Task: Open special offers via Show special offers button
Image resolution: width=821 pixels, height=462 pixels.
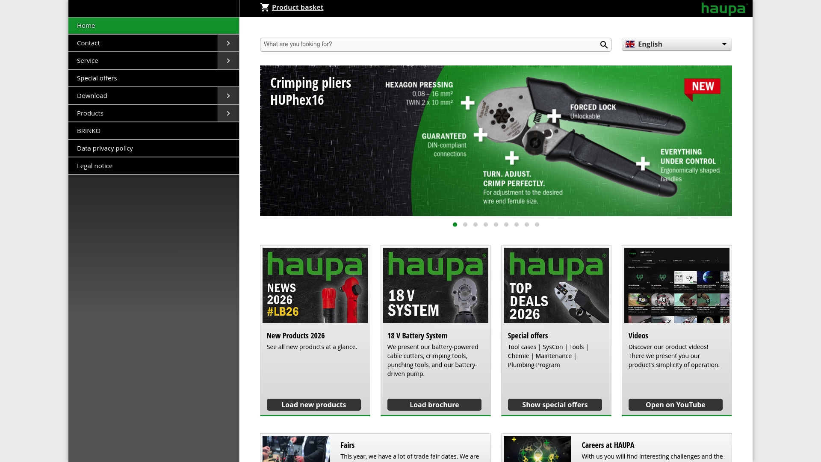Action: (555, 404)
